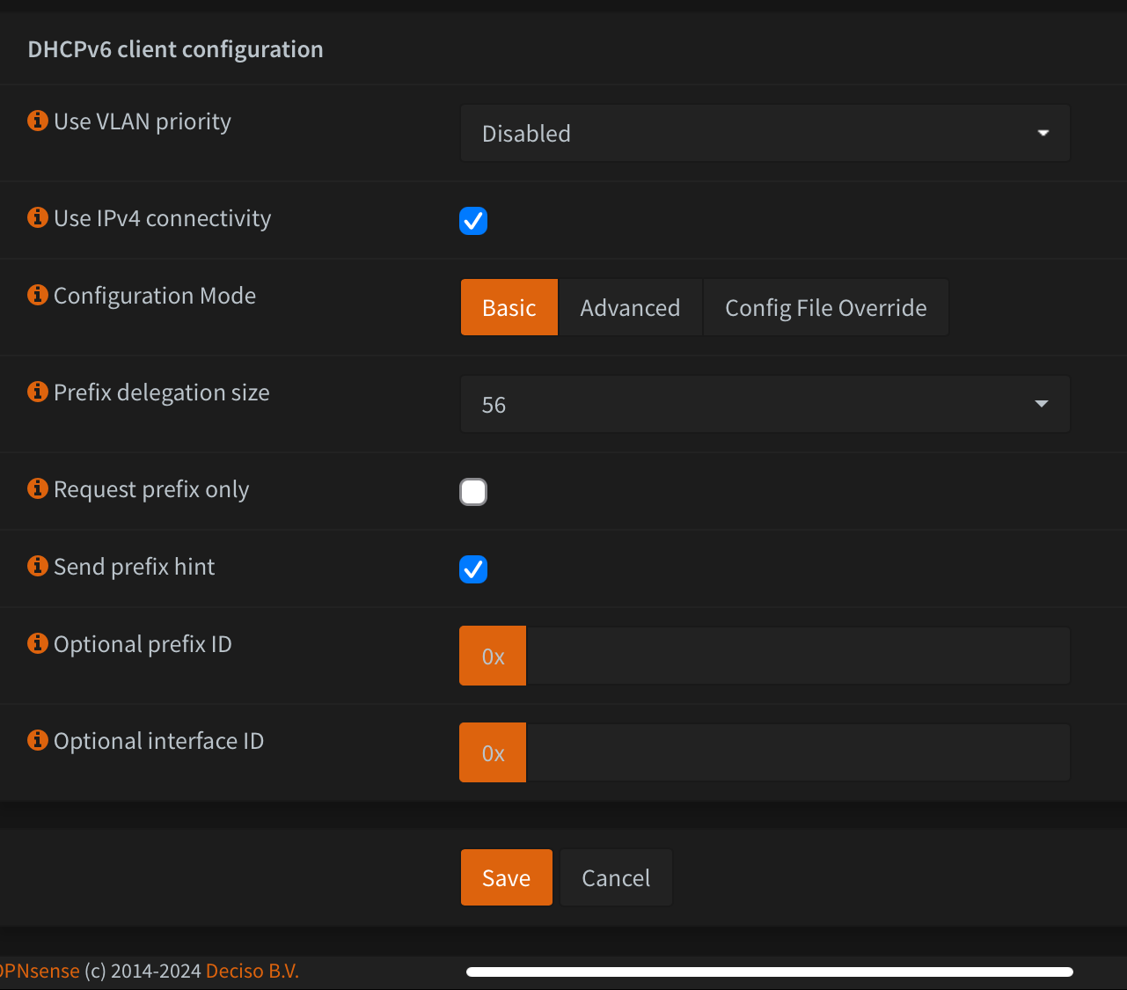Click info icon next to Send prefix hint

pos(38,566)
